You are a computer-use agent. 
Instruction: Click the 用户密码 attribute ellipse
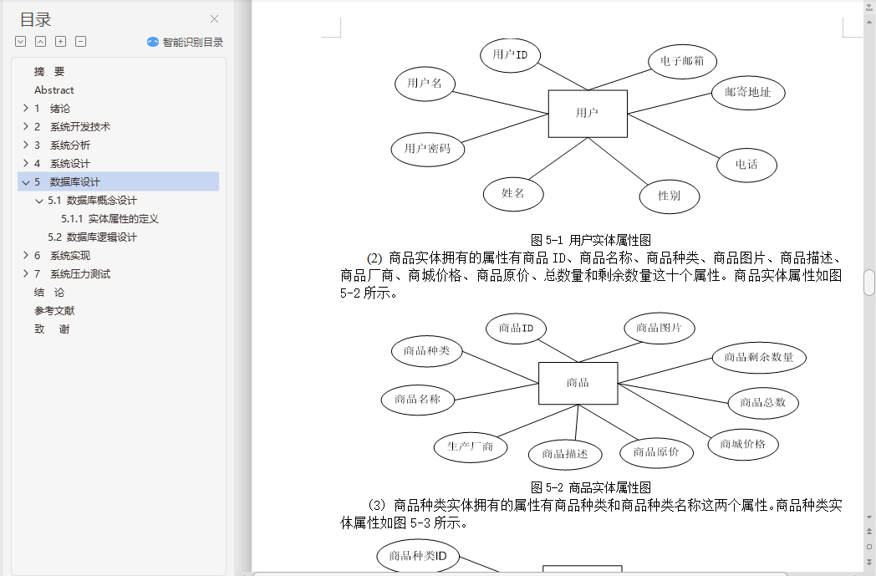click(x=428, y=149)
